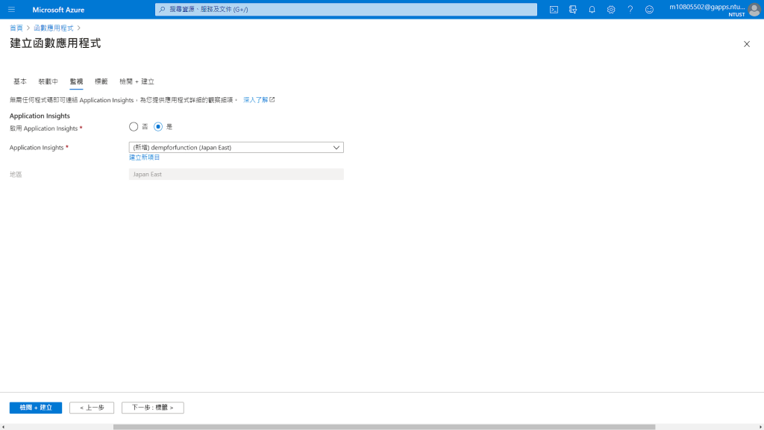
Task: Click the search magnifier icon
Action: click(162, 9)
